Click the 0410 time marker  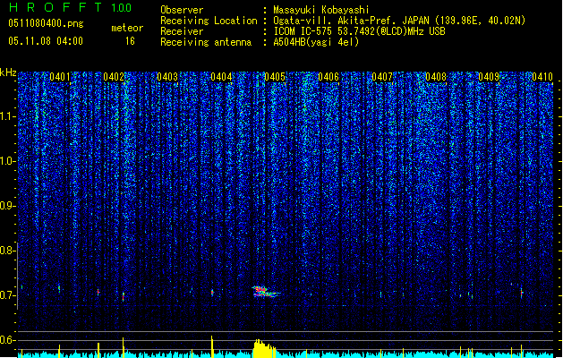[x=542, y=77]
